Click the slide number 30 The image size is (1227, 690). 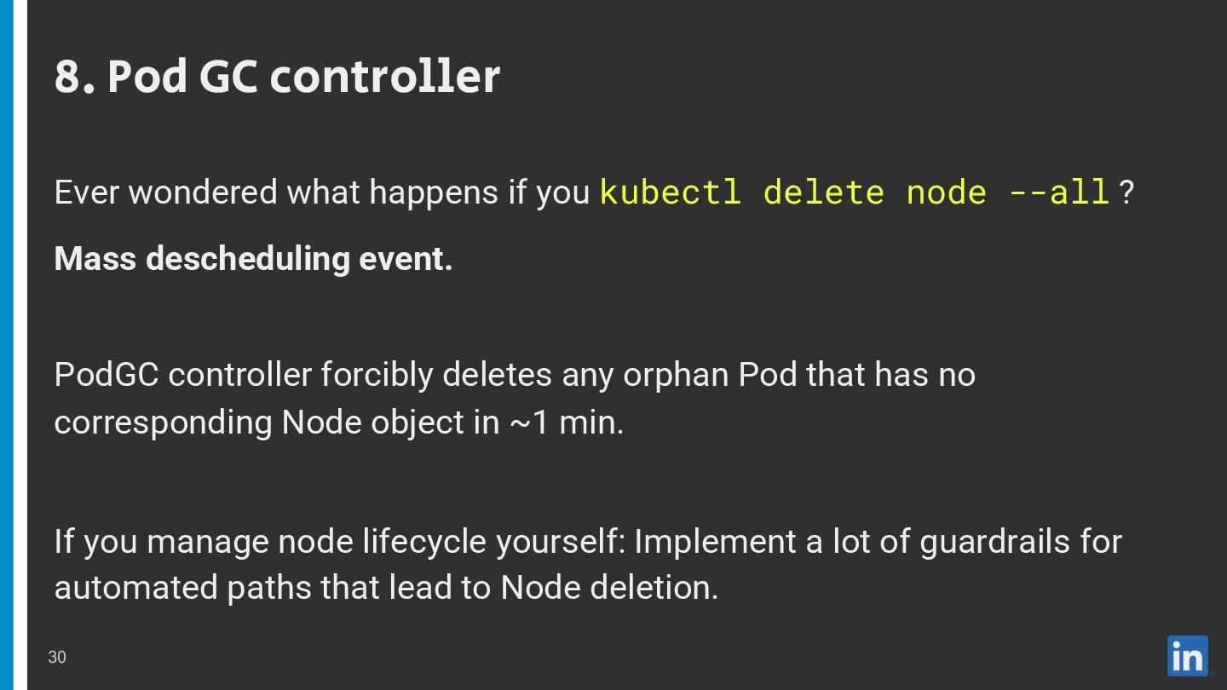click(x=57, y=657)
